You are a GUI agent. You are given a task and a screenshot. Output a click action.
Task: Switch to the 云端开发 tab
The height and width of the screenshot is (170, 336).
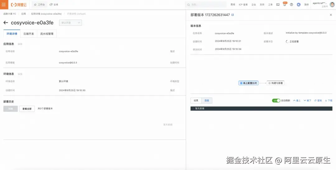click(29, 34)
